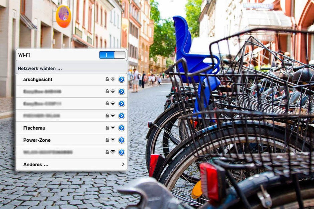
Task: Open Anderes … to add another network
Action: coord(71,164)
